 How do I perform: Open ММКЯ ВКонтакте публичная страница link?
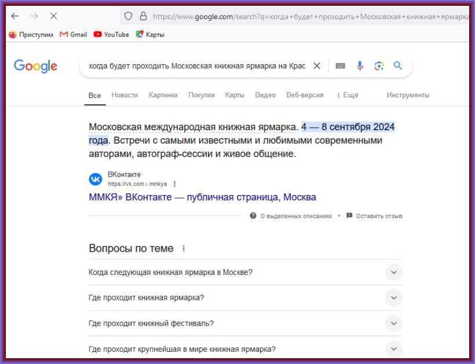point(202,197)
